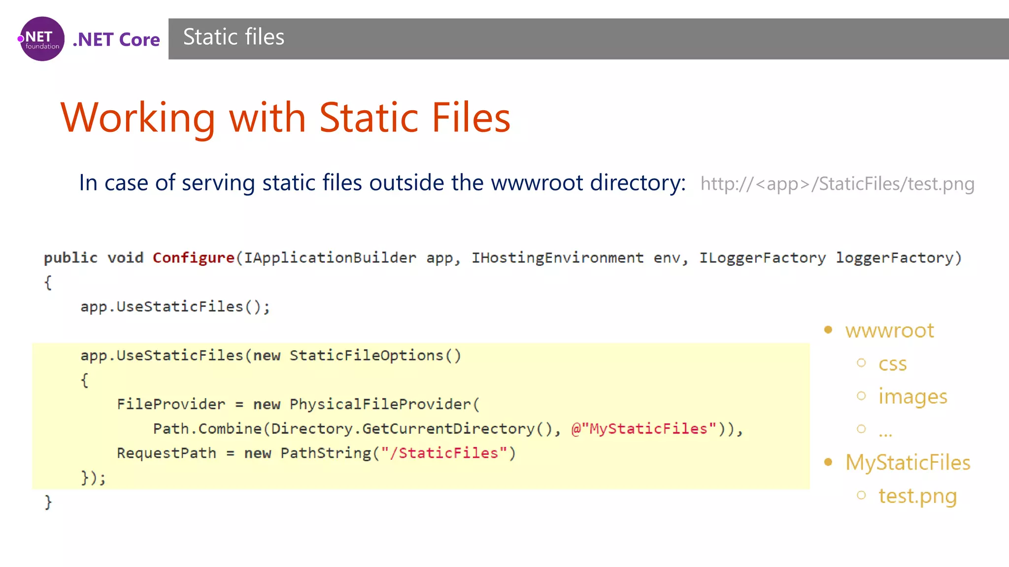The image size is (1009, 567).
Task: Click the @"MyStaticFiles" string literal
Action: 643,429
